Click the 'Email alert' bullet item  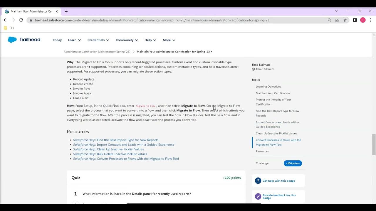(x=81, y=98)
